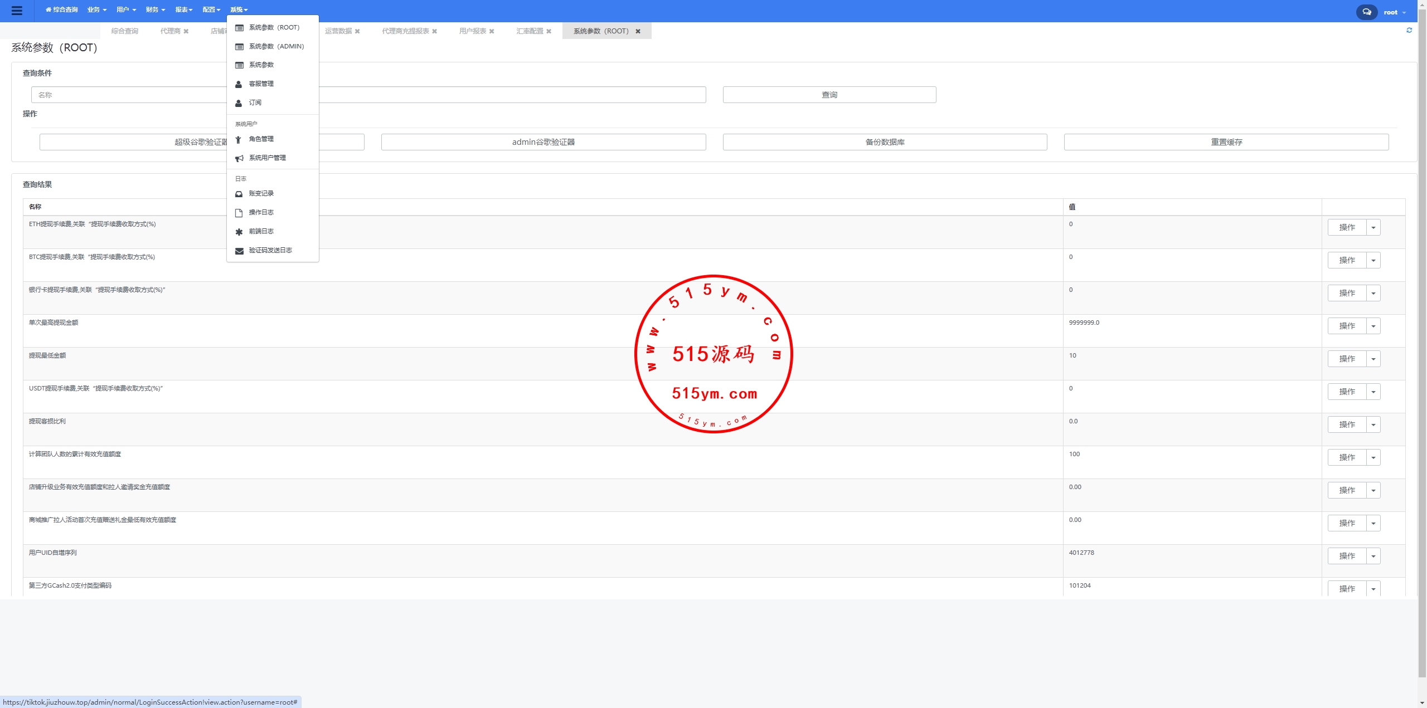Click the 前端日志 asterisk icon
Viewport: 1427px width, 708px height.
tap(239, 232)
